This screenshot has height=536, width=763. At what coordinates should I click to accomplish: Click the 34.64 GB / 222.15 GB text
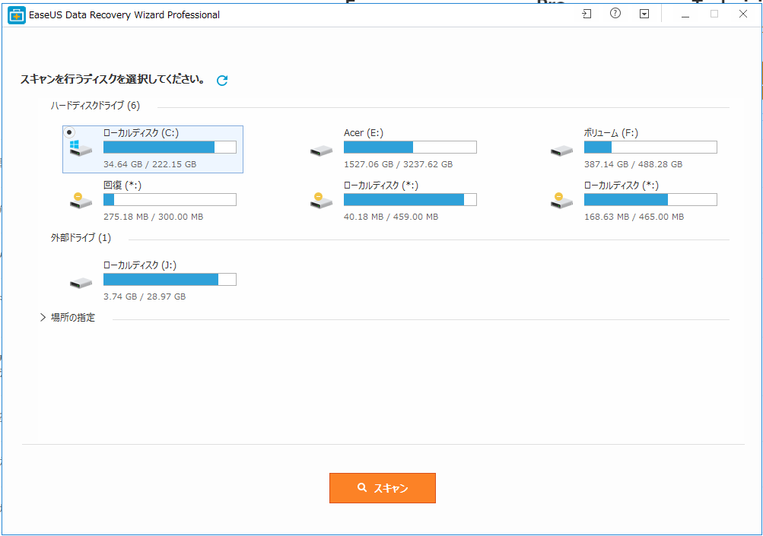click(x=150, y=164)
